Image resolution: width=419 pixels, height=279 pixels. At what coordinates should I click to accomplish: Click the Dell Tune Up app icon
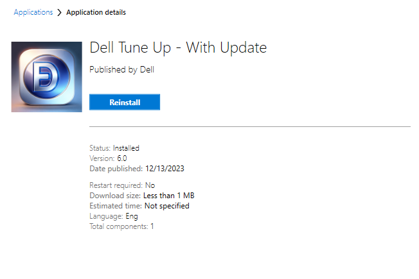pyautogui.click(x=46, y=77)
